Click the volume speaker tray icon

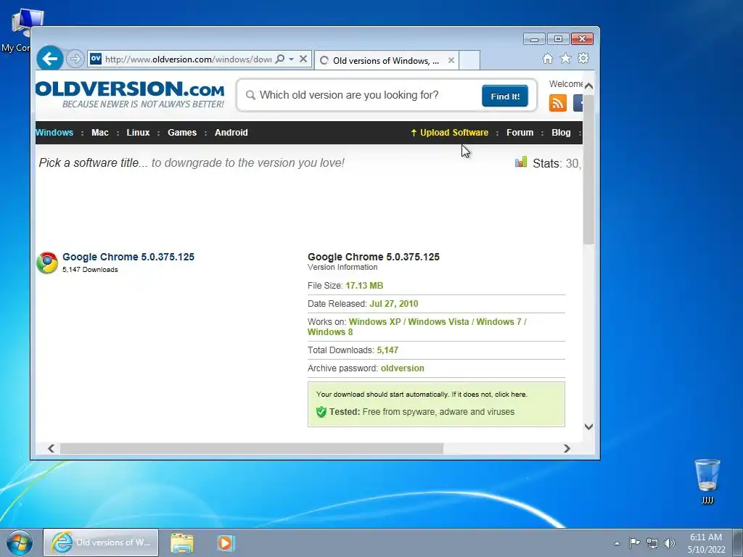(670, 543)
